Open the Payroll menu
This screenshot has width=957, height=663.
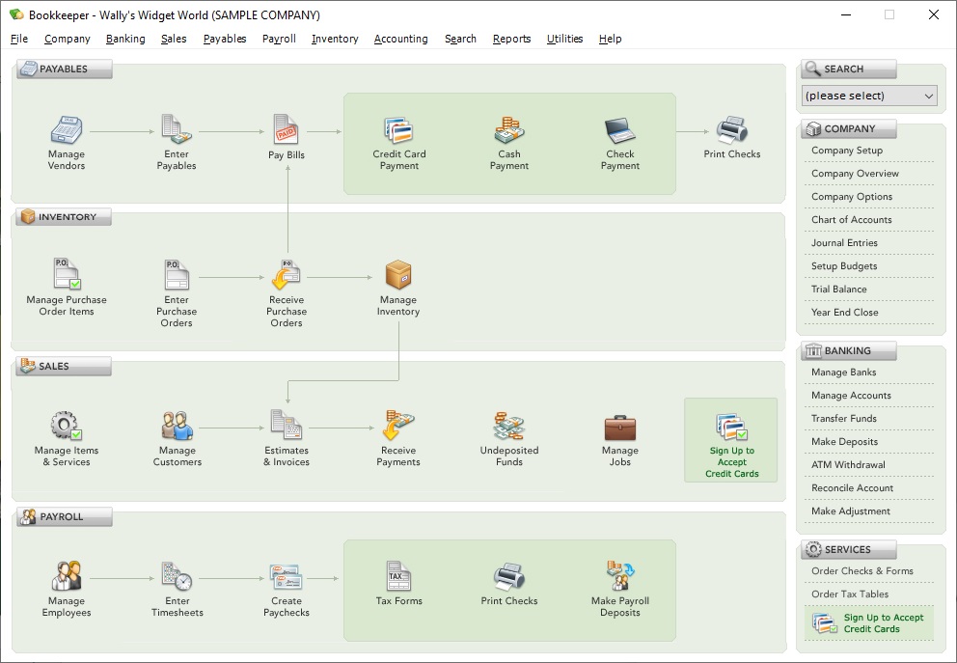[279, 39]
